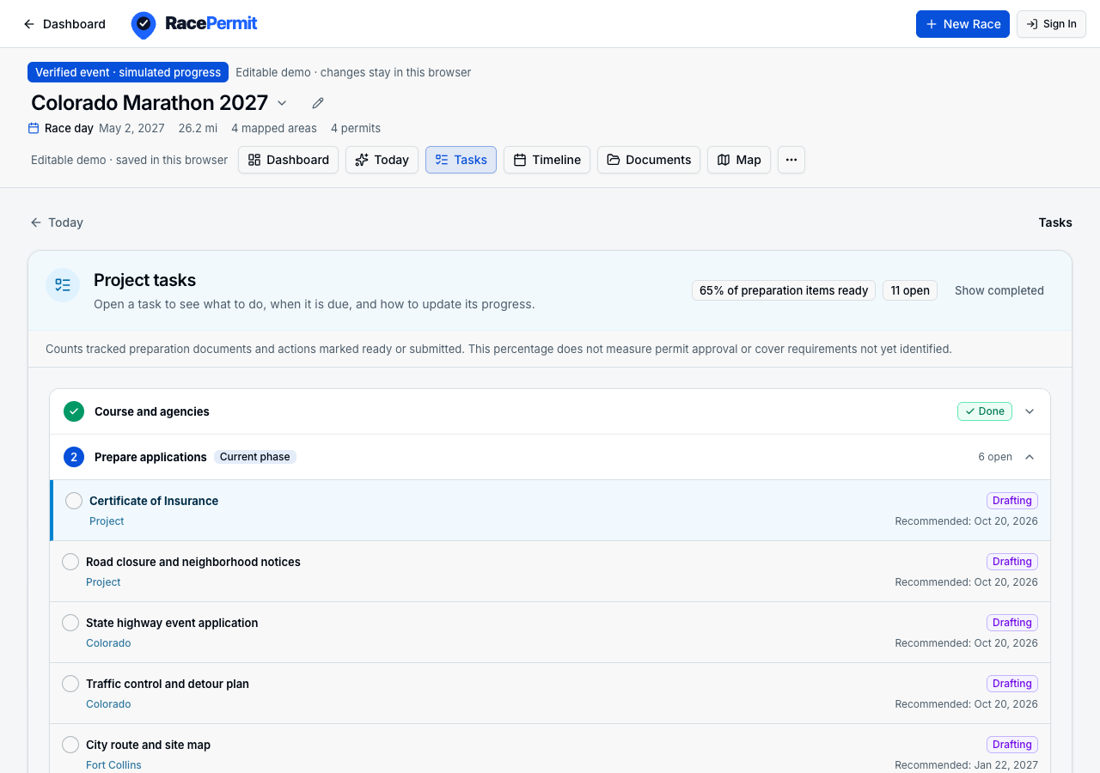The image size is (1100, 773).
Task: Click the Verified event simulated progress badge
Action: (x=128, y=72)
